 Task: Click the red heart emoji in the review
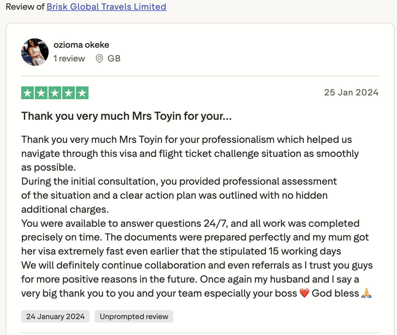304,293
